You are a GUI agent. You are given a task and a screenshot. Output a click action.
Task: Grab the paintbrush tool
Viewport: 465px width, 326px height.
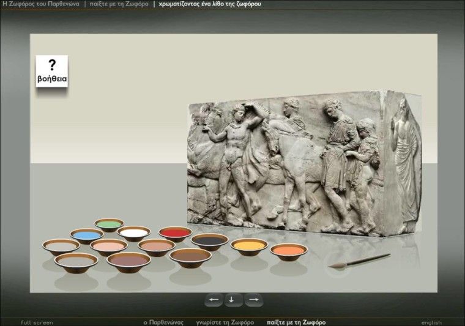359,261
